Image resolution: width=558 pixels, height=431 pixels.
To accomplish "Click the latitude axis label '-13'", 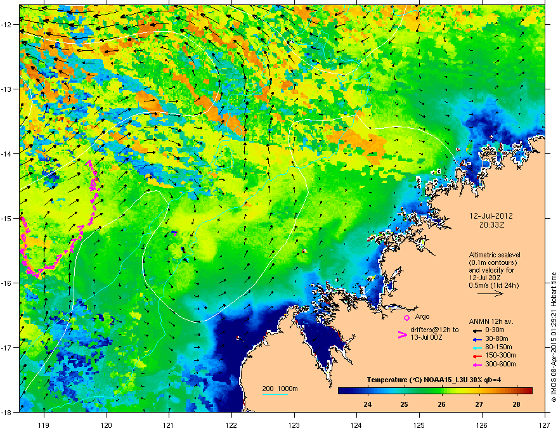I will point(6,89).
